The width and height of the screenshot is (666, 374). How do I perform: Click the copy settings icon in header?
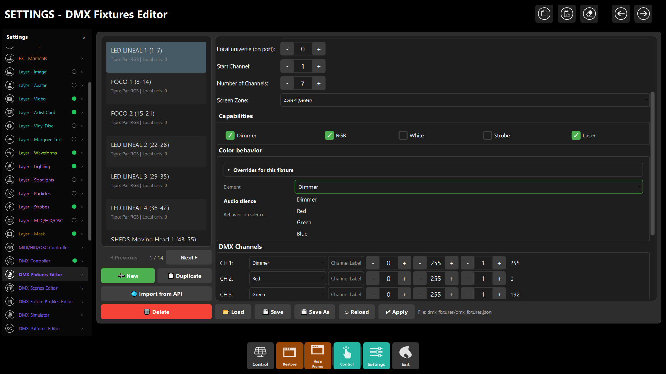pyautogui.click(x=544, y=14)
